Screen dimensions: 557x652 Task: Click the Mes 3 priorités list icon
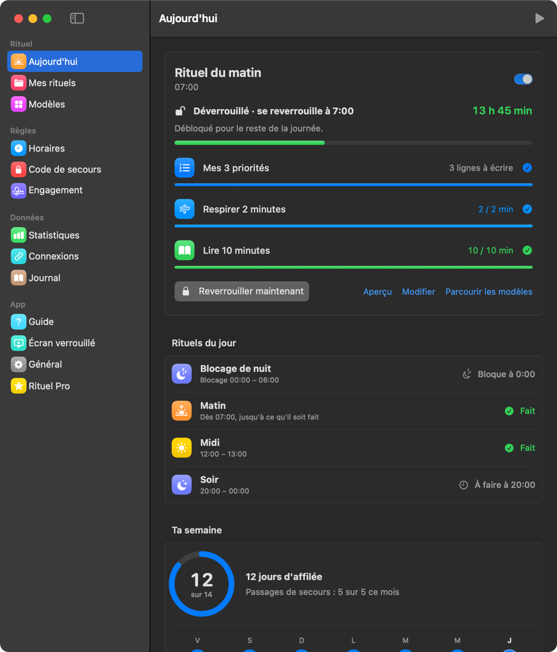pos(184,168)
